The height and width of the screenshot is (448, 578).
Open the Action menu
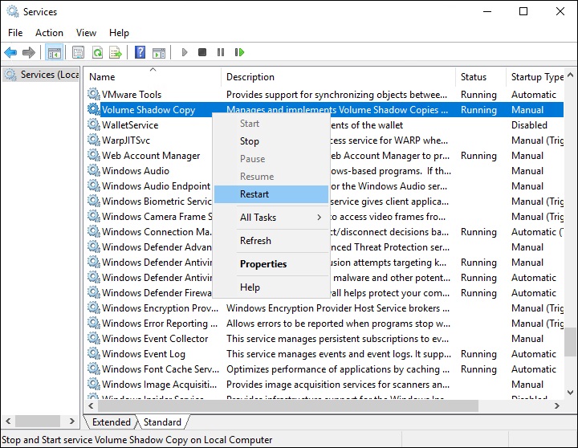click(49, 33)
